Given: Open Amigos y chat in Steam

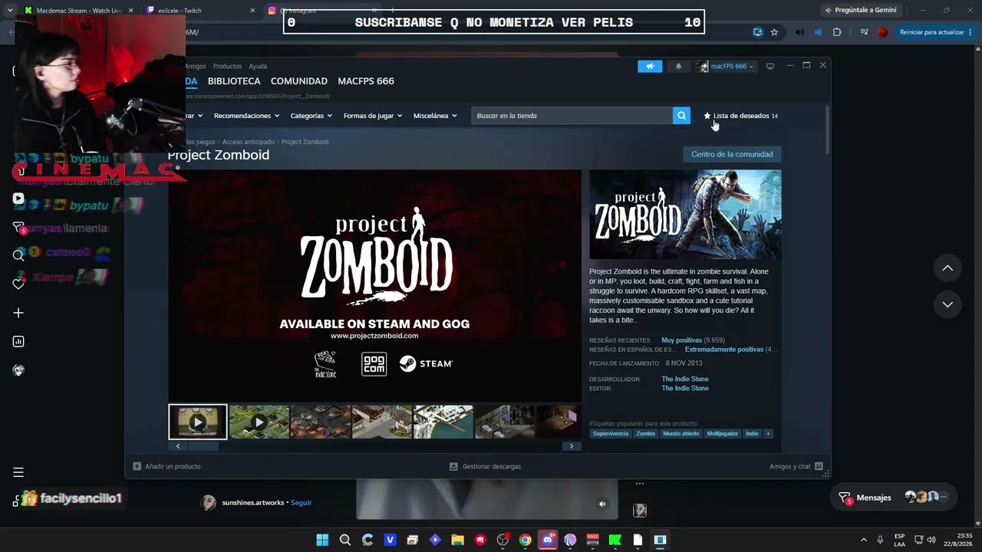Looking at the screenshot, I should pos(796,466).
